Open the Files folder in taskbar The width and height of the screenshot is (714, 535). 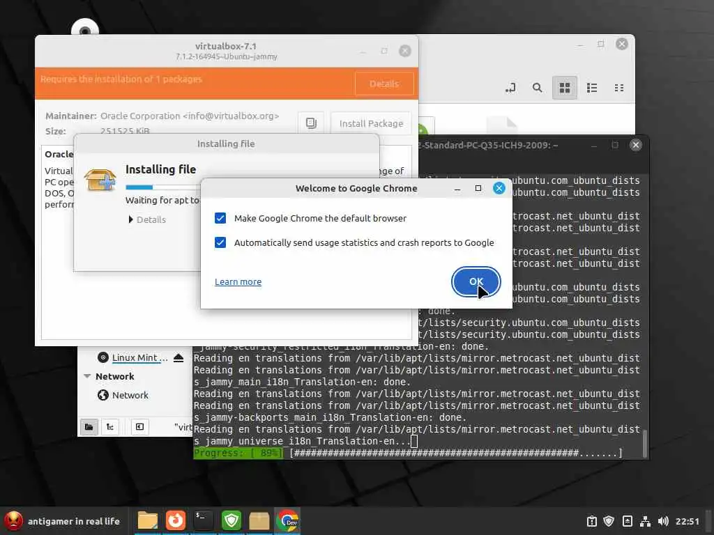148,521
